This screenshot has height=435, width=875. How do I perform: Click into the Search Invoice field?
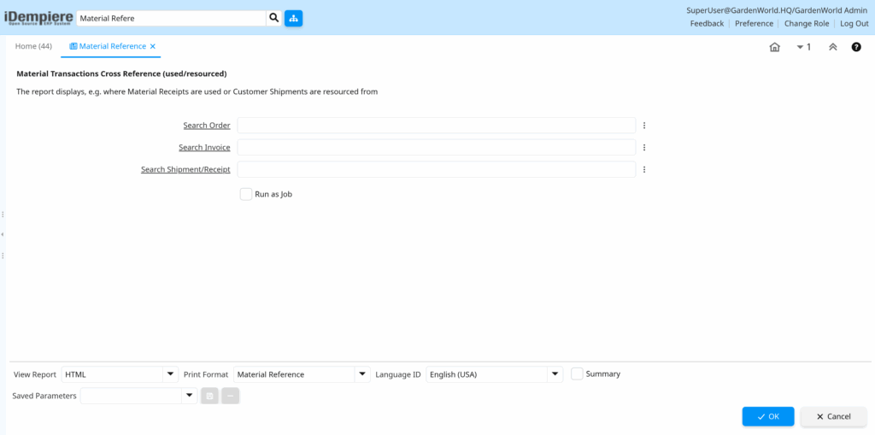point(436,148)
